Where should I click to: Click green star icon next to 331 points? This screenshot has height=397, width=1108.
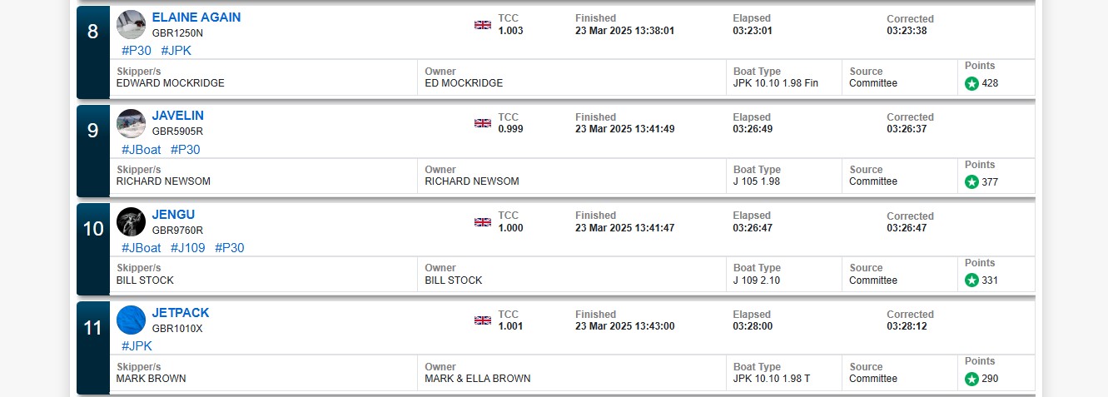[971, 280]
